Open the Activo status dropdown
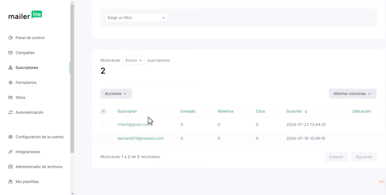 pyautogui.click(x=134, y=60)
